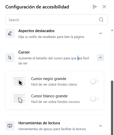114x135 pixels.
Task: Click the black cursor preview thumbnail
Action: [19, 81]
